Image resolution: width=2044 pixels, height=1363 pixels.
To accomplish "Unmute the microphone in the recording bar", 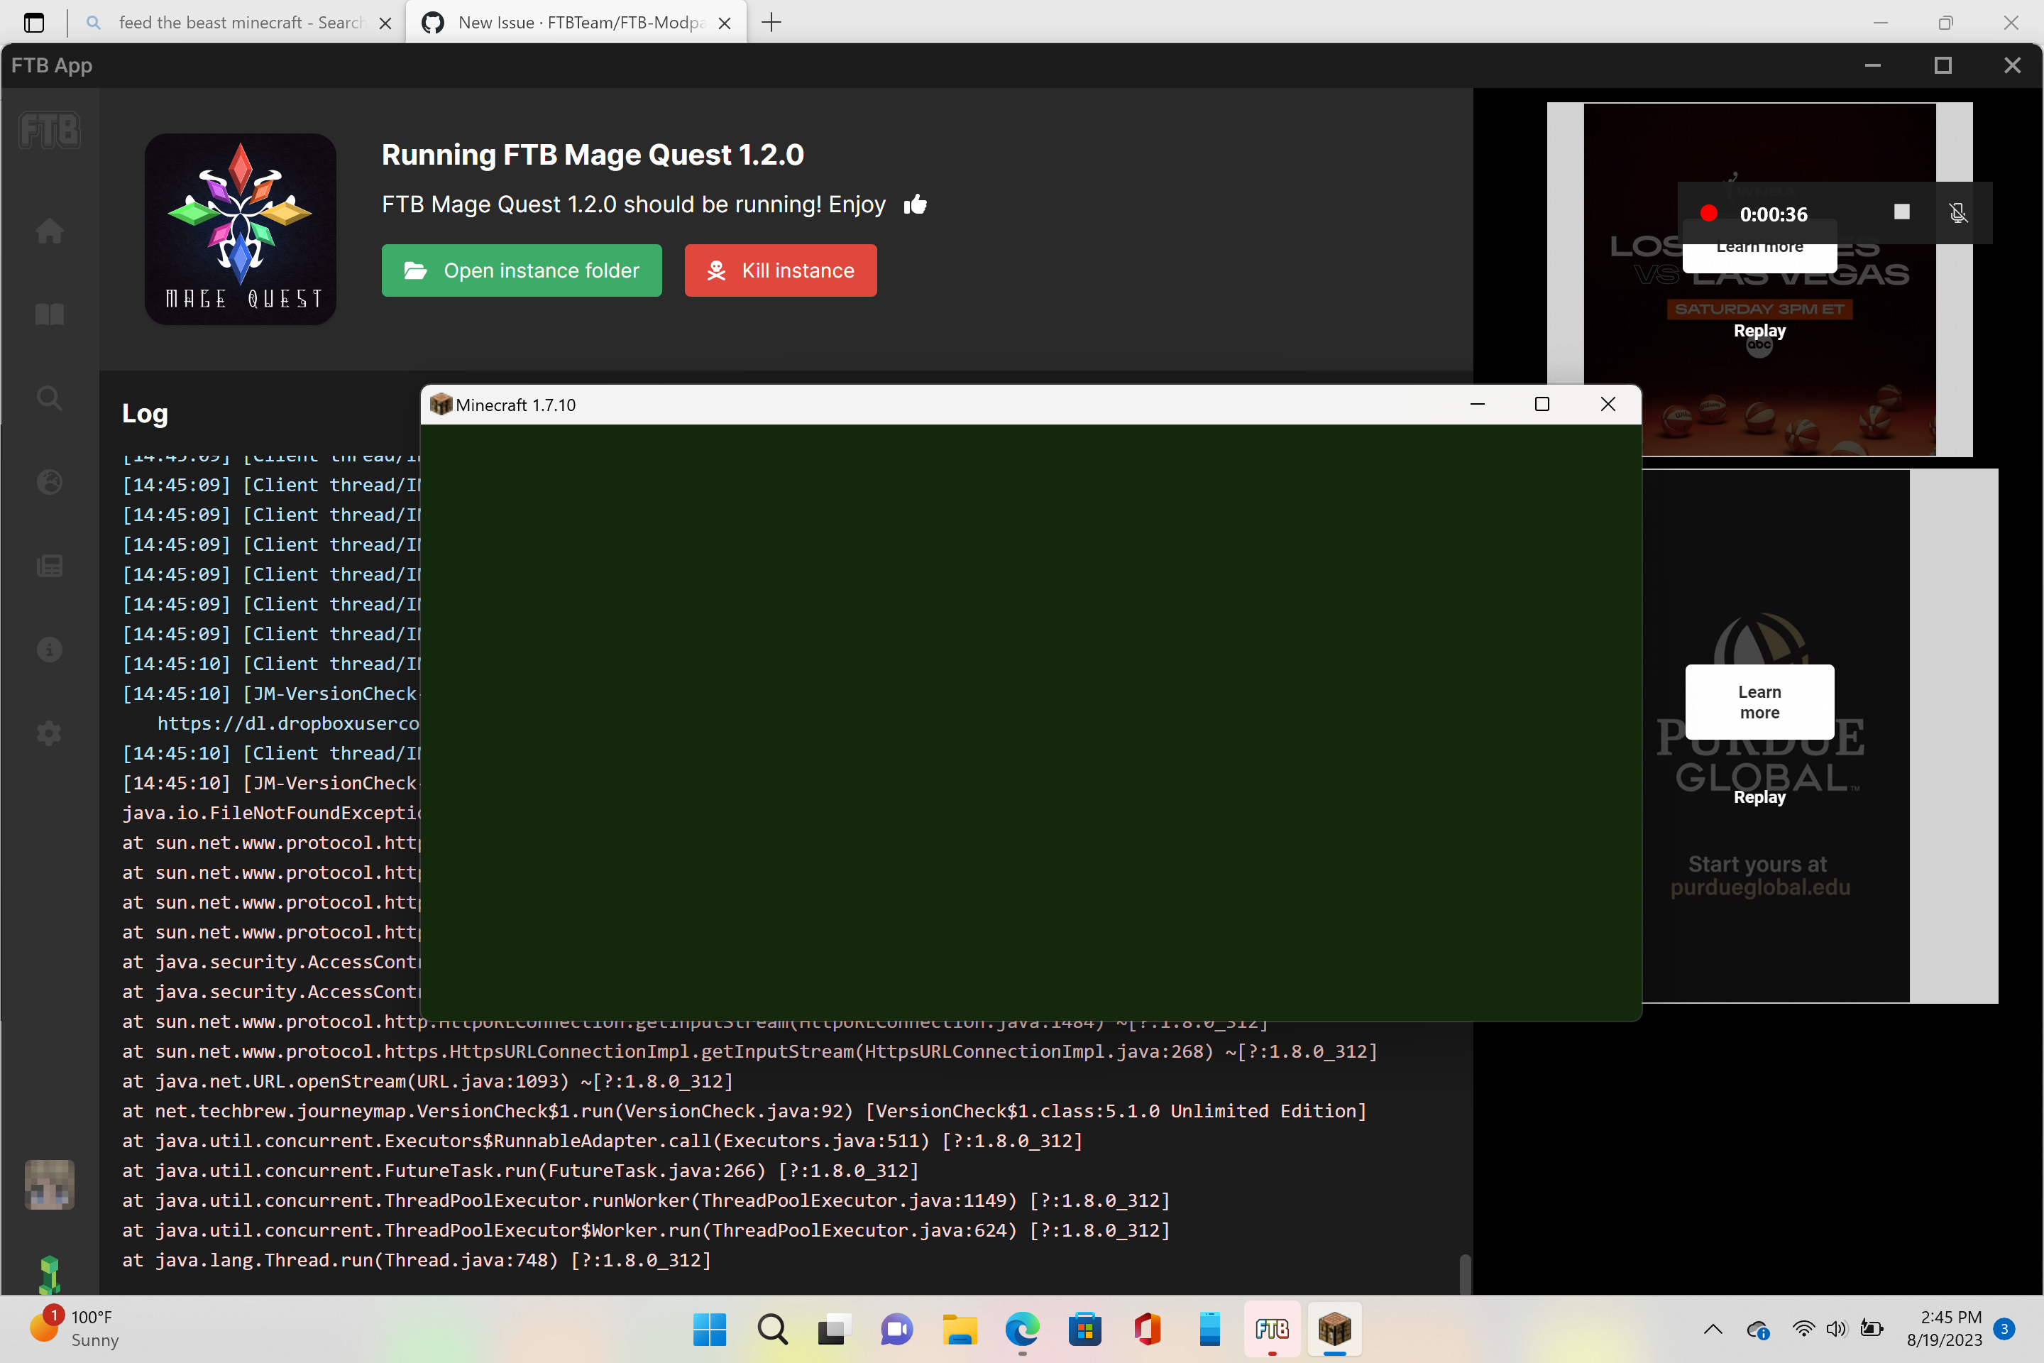I will (x=1959, y=213).
